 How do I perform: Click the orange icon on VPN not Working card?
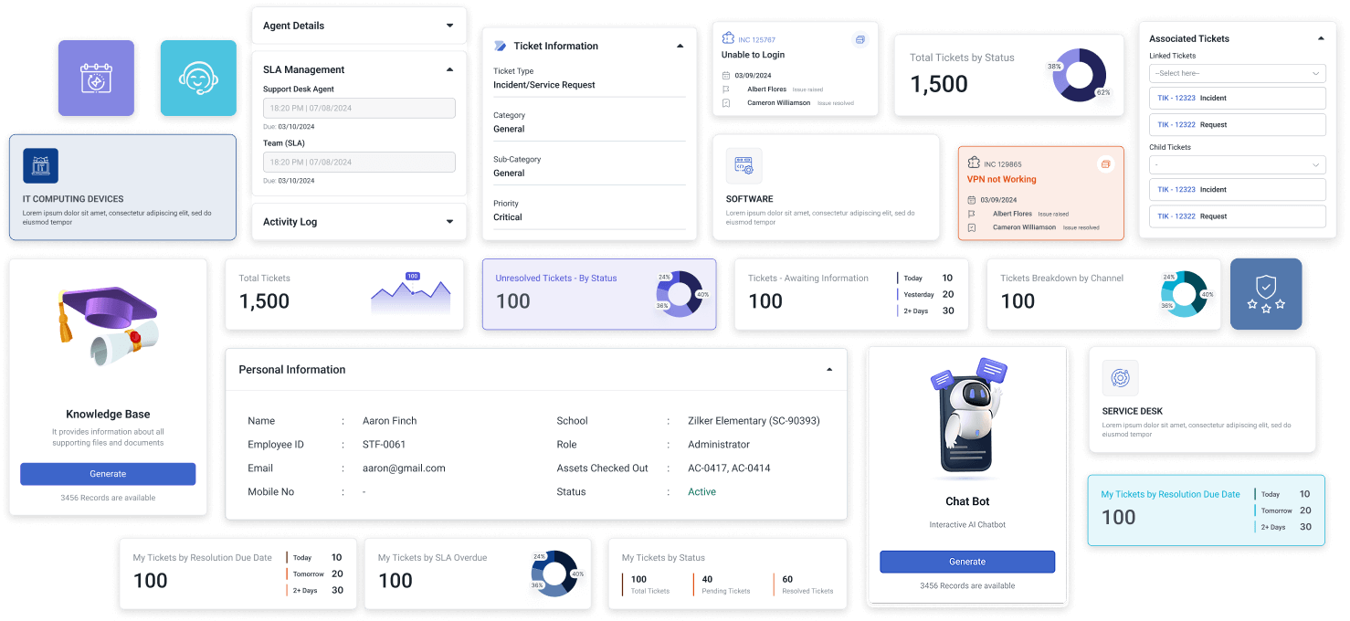click(1105, 164)
